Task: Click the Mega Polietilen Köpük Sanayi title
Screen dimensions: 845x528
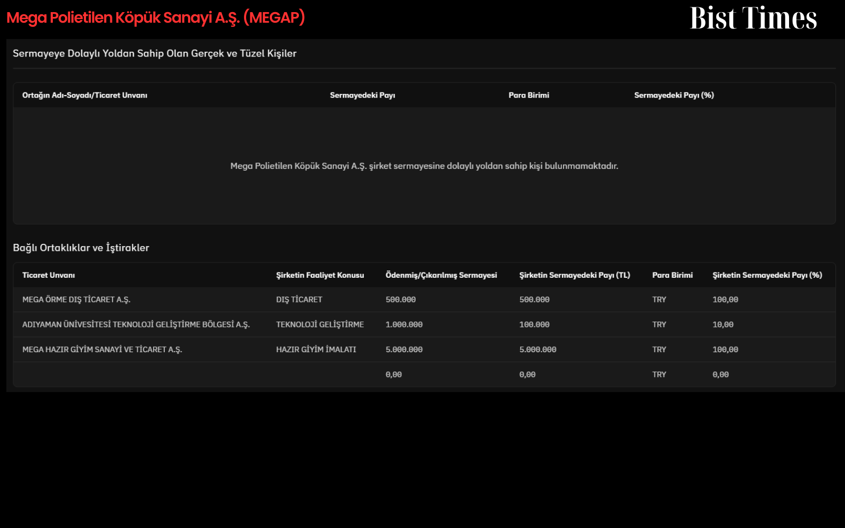Action: click(x=156, y=18)
